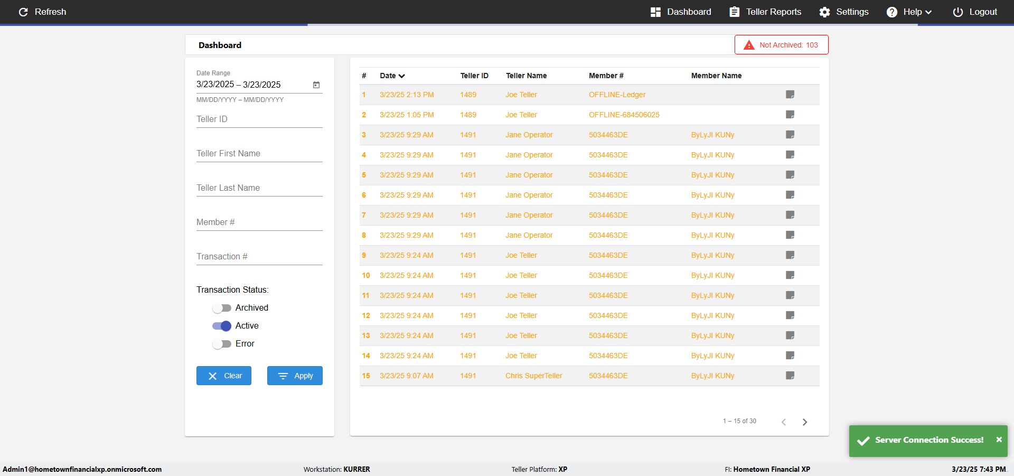Go to the next page of results
1014x476 pixels.
tap(805, 422)
